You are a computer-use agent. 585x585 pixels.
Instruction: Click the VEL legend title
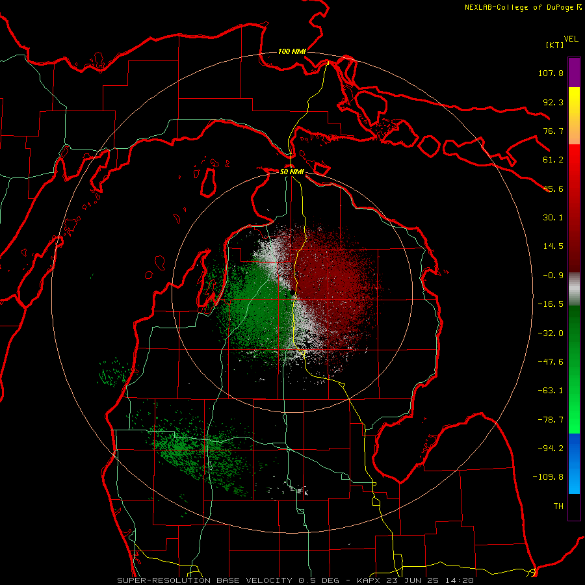point(571,39)
